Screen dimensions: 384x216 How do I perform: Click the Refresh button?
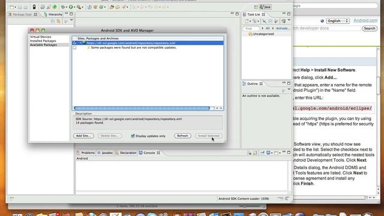[x=182, y=136]
